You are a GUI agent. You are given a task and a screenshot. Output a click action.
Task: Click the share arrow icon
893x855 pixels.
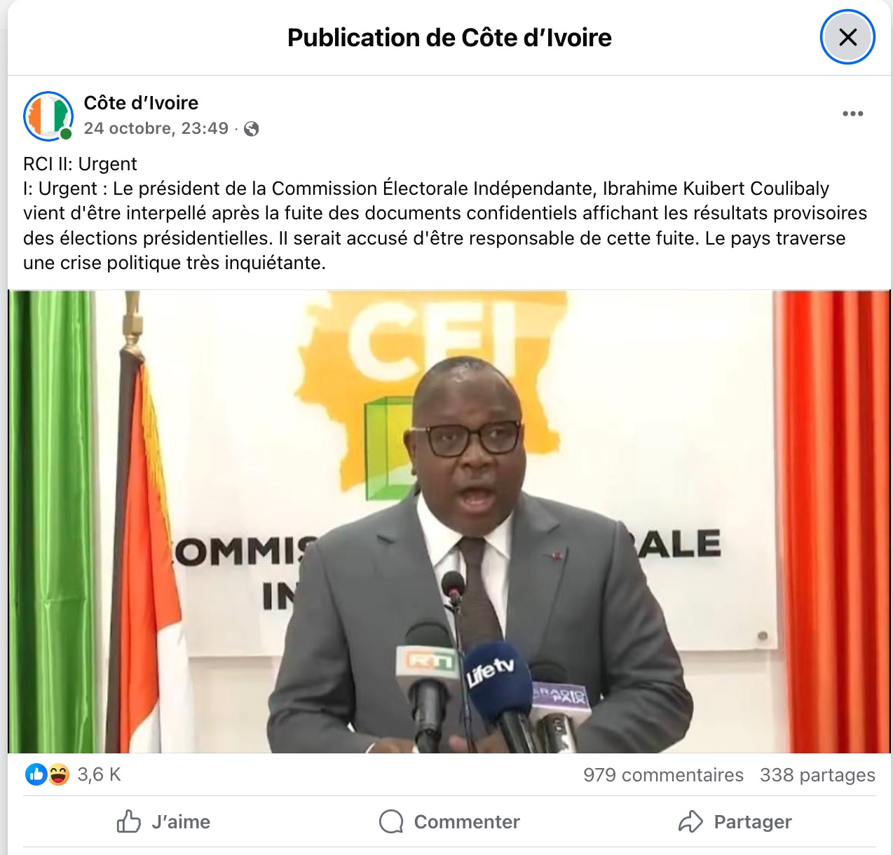690,821
